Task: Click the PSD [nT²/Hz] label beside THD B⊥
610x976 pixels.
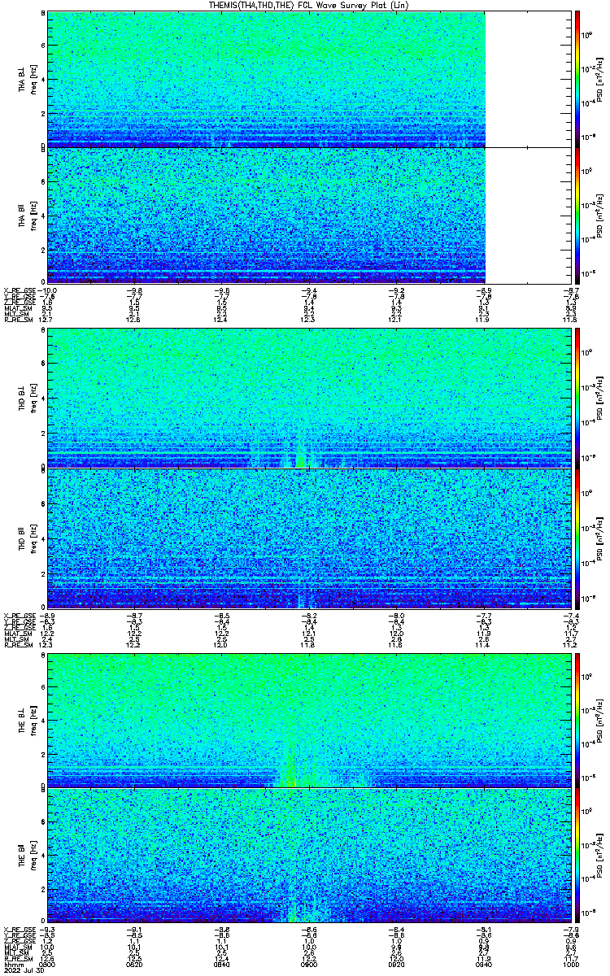Action: [x=600, y=399]
